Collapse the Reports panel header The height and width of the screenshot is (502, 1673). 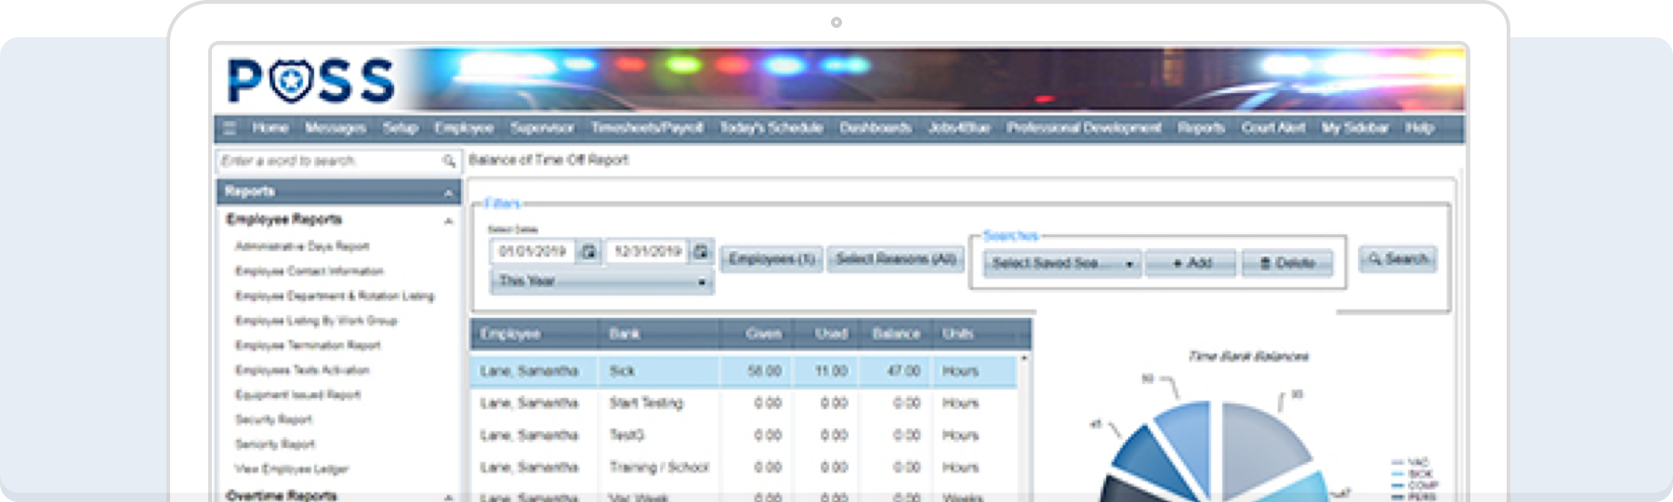coord(448,192)
